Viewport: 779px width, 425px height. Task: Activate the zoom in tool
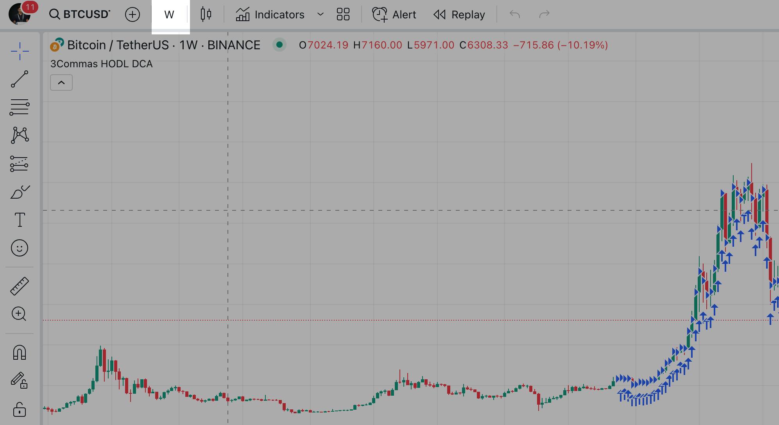(x=20, y=314)
